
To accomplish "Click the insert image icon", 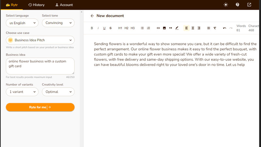I will [x=164, y=28].
